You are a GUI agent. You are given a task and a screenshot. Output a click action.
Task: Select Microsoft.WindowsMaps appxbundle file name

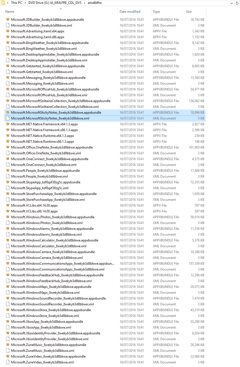click(x=51, y=287)
